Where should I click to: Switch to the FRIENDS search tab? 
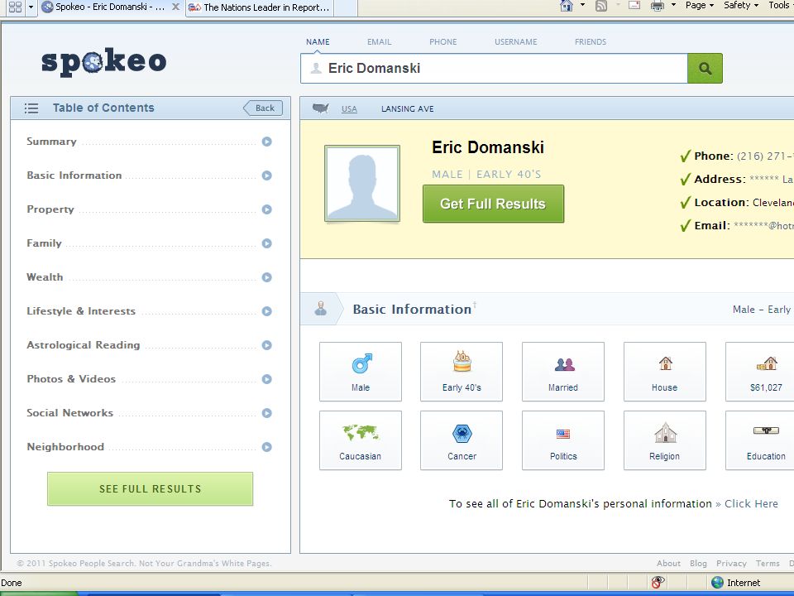[x=591, y=41]
